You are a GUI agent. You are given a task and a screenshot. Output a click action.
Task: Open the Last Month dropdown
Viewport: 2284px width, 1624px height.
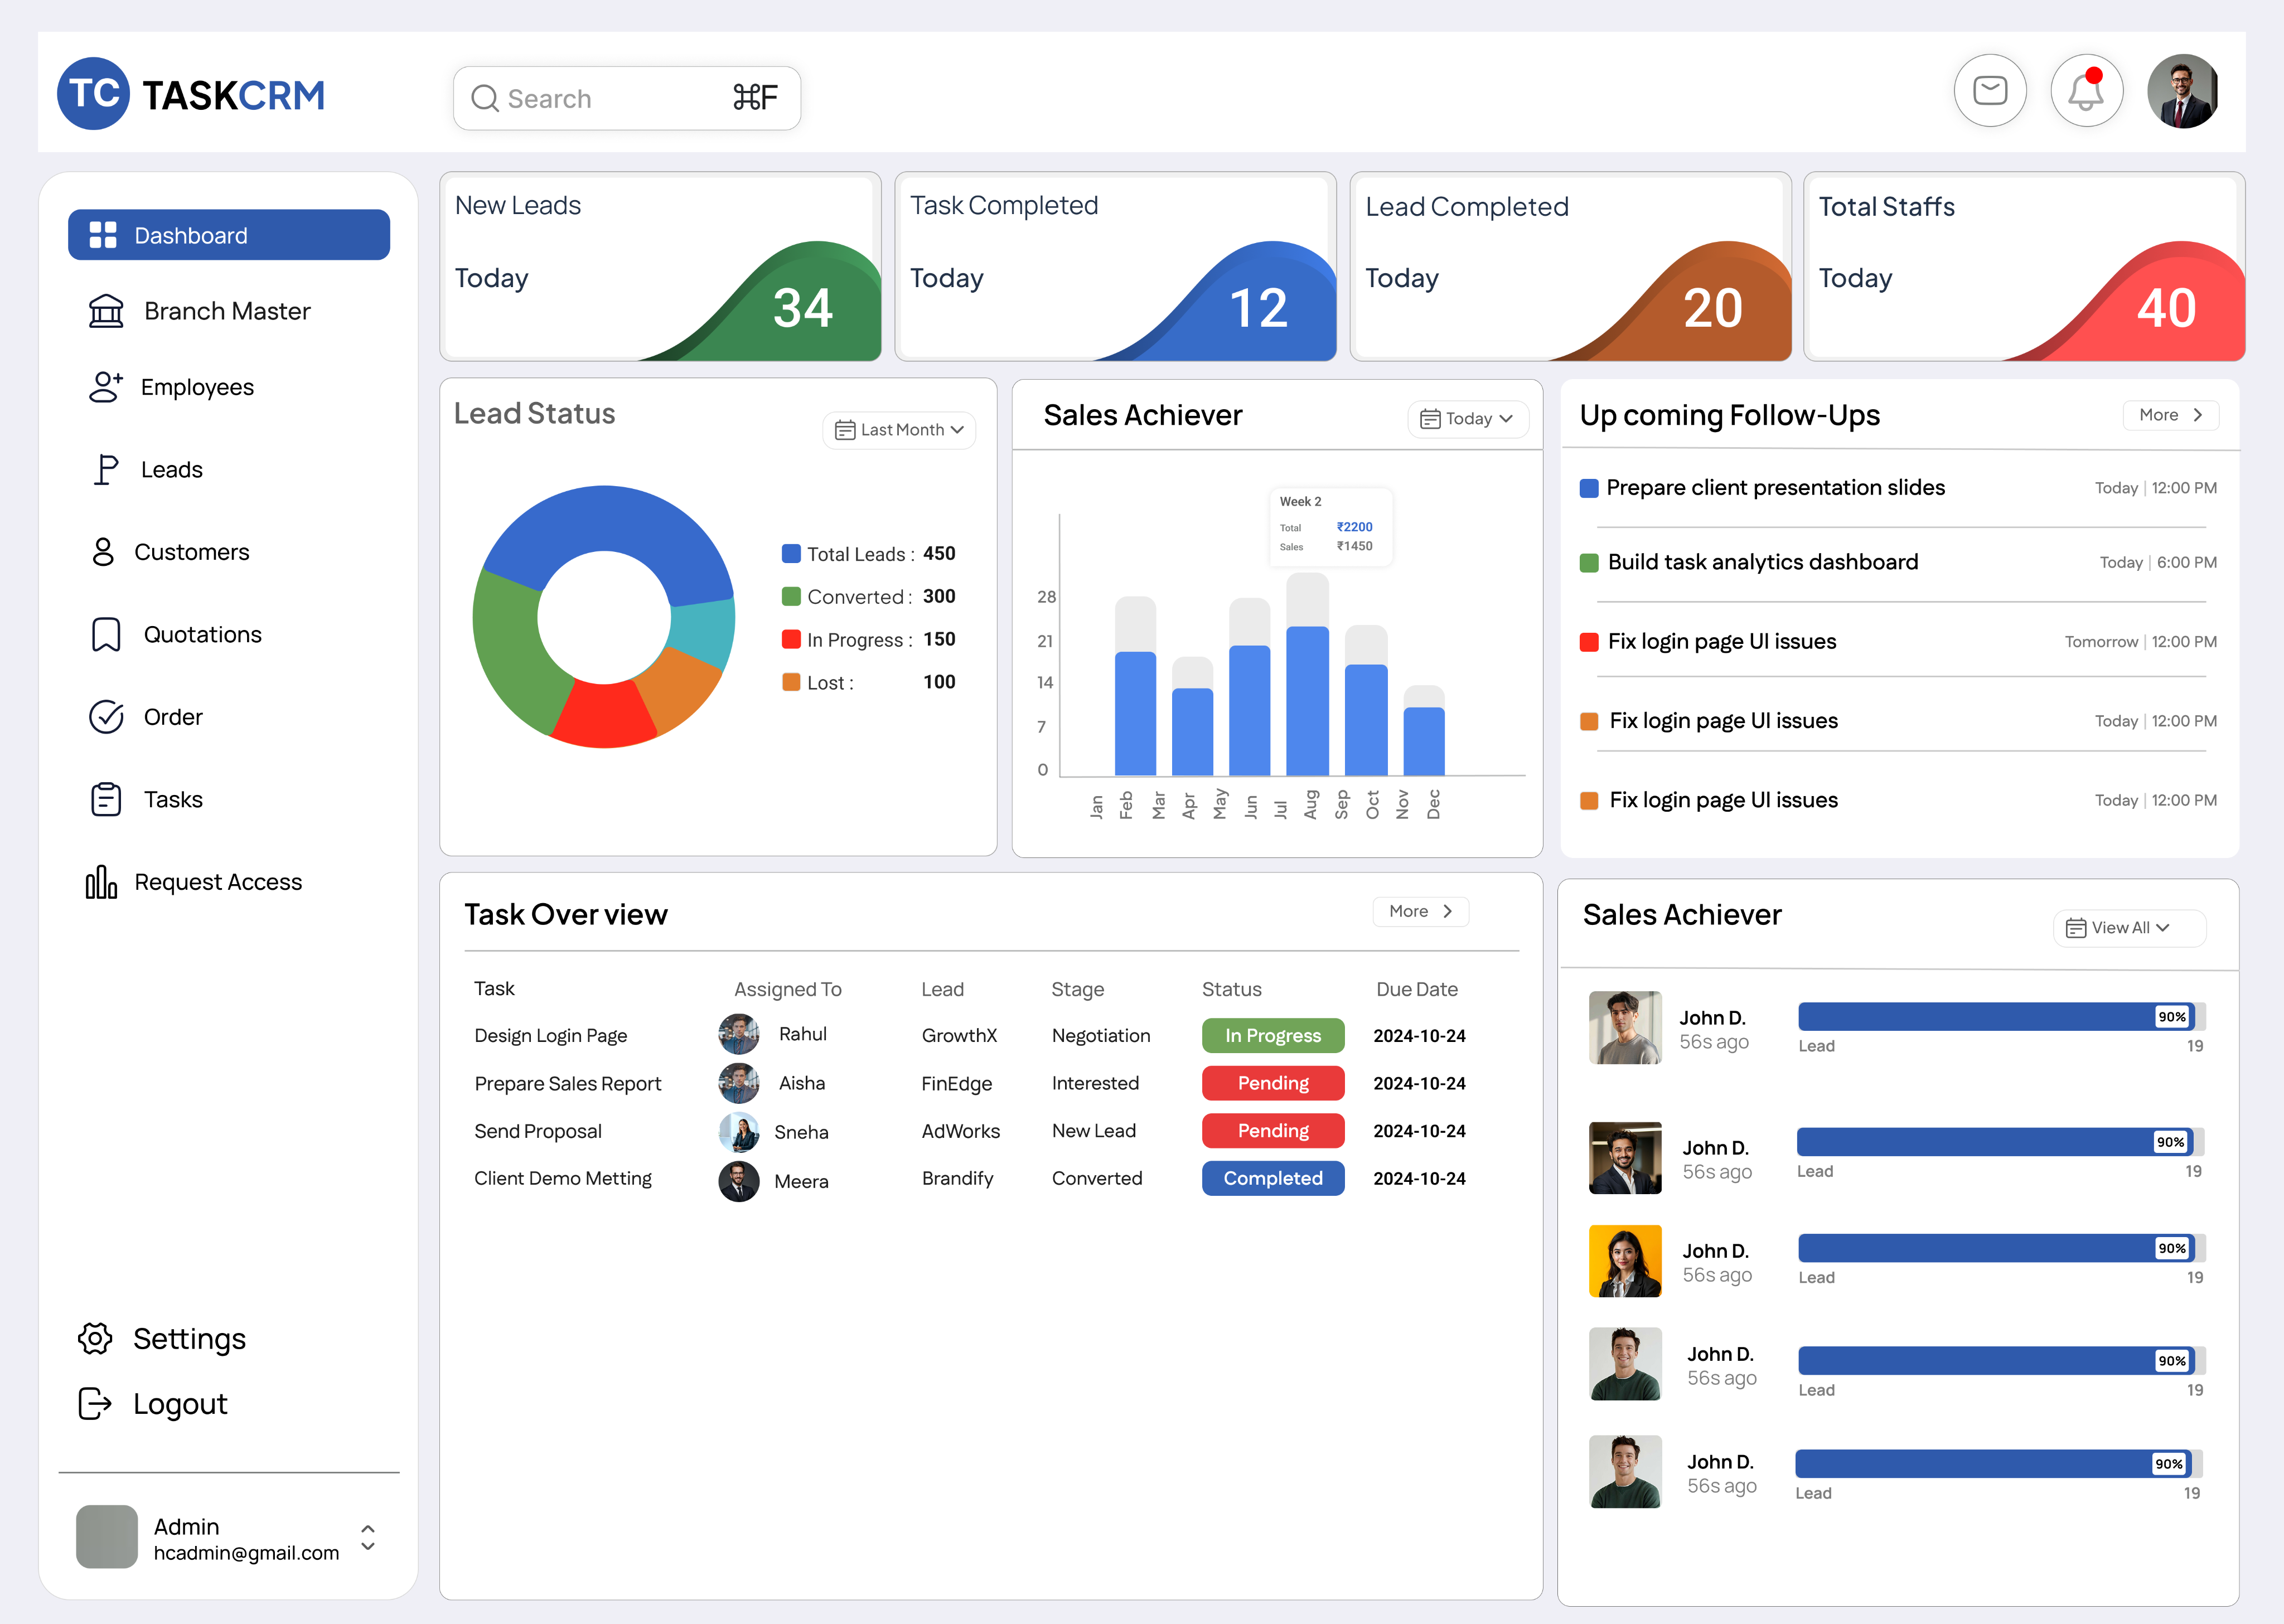pos(898,430)
